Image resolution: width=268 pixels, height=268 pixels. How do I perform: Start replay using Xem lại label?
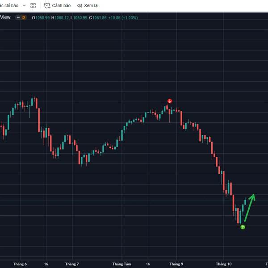[x=91, y=5]
